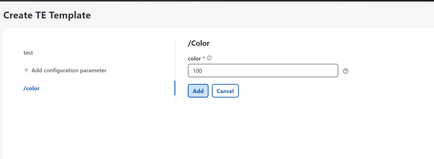Click the circled-i icon after the required asterisk

(209, 58)
